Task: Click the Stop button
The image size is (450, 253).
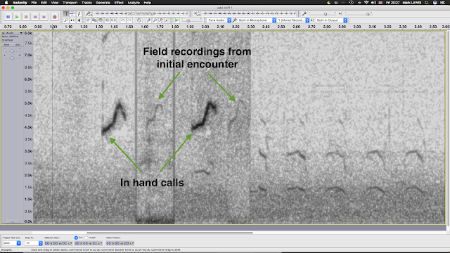Action: tap(26, 17)
